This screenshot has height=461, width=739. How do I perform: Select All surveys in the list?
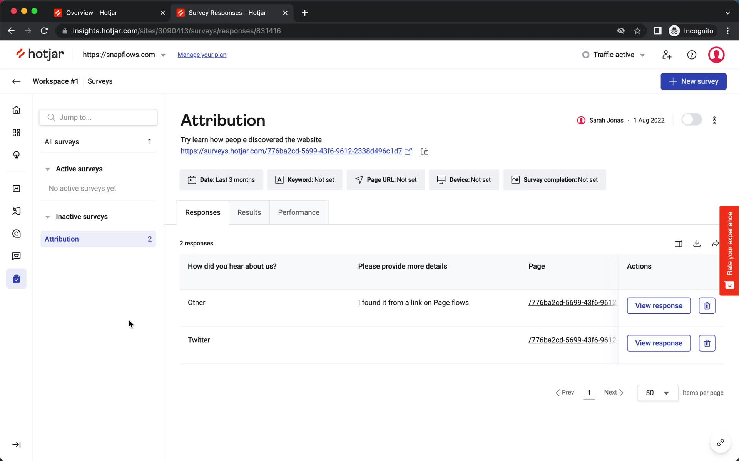pos(98,142)
